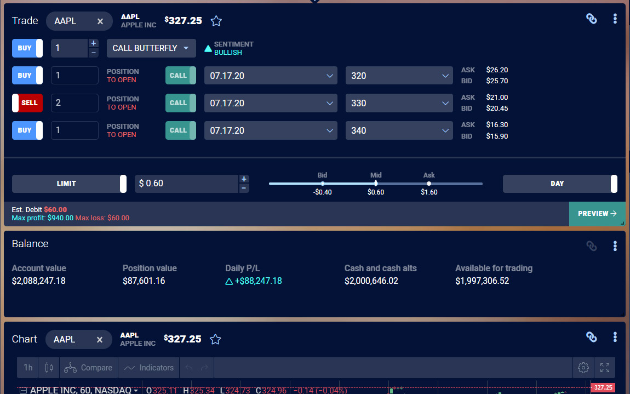Viewport: 630px width, 394px height.
Task: Collapse the chart legend toggle box
Action: 24,390
